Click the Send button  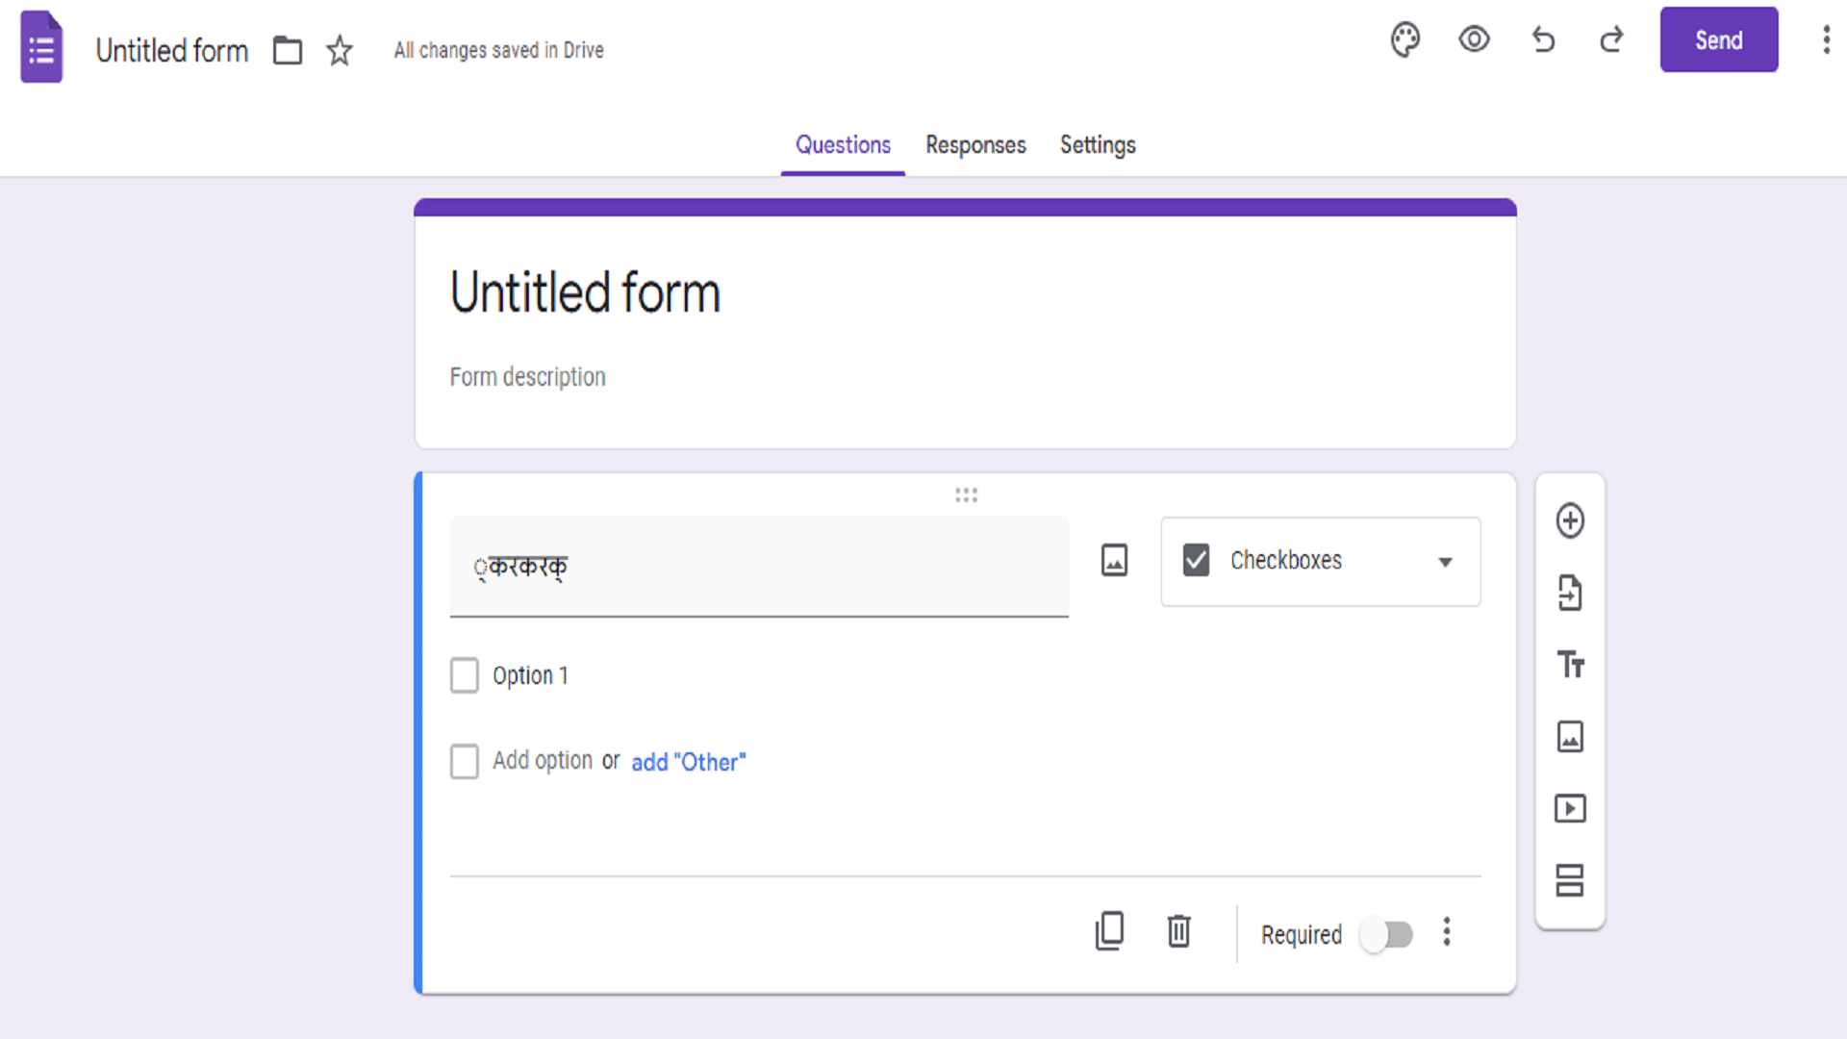click(x=1719, y=39)
